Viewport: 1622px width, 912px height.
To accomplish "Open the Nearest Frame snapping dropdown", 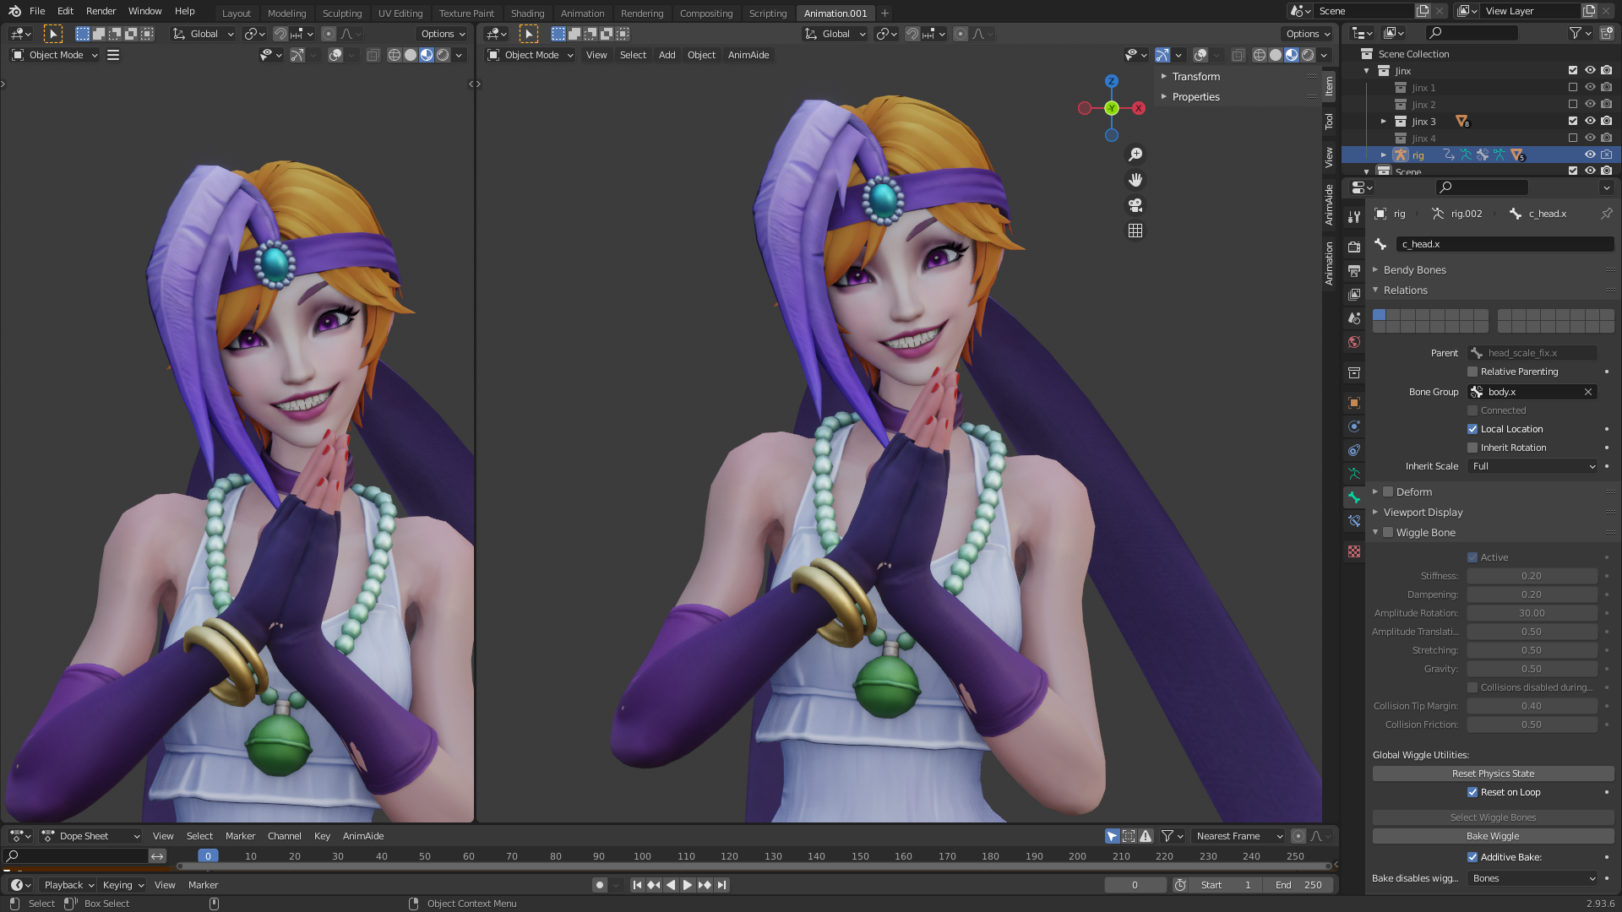I will pyautogui.click(x=1238, y=836).
